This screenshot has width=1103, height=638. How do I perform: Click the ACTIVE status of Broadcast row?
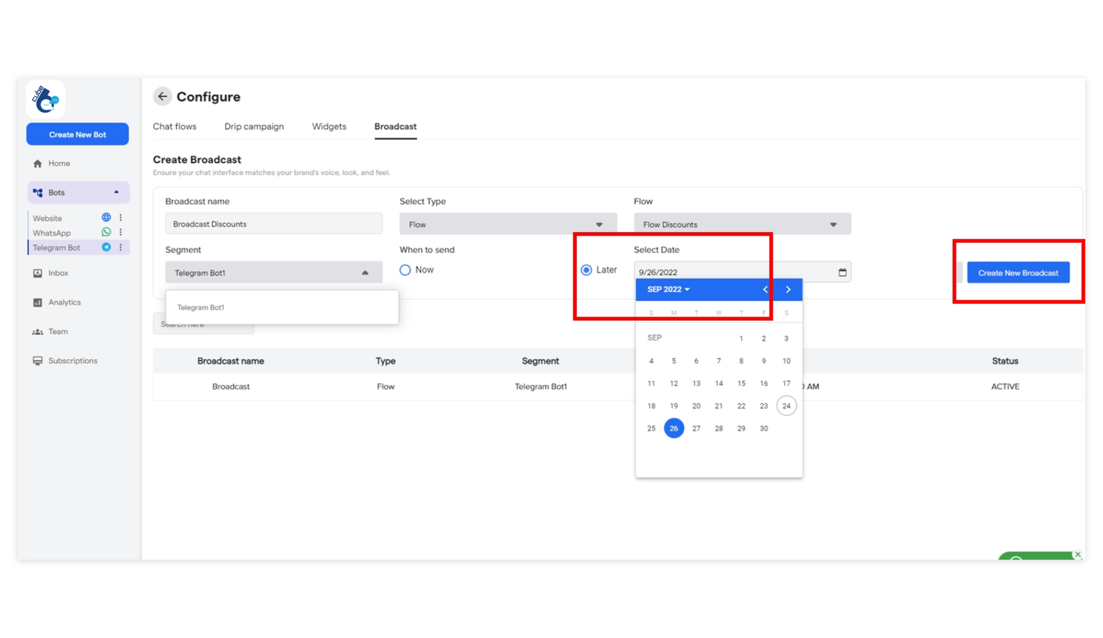[1005, 386]
